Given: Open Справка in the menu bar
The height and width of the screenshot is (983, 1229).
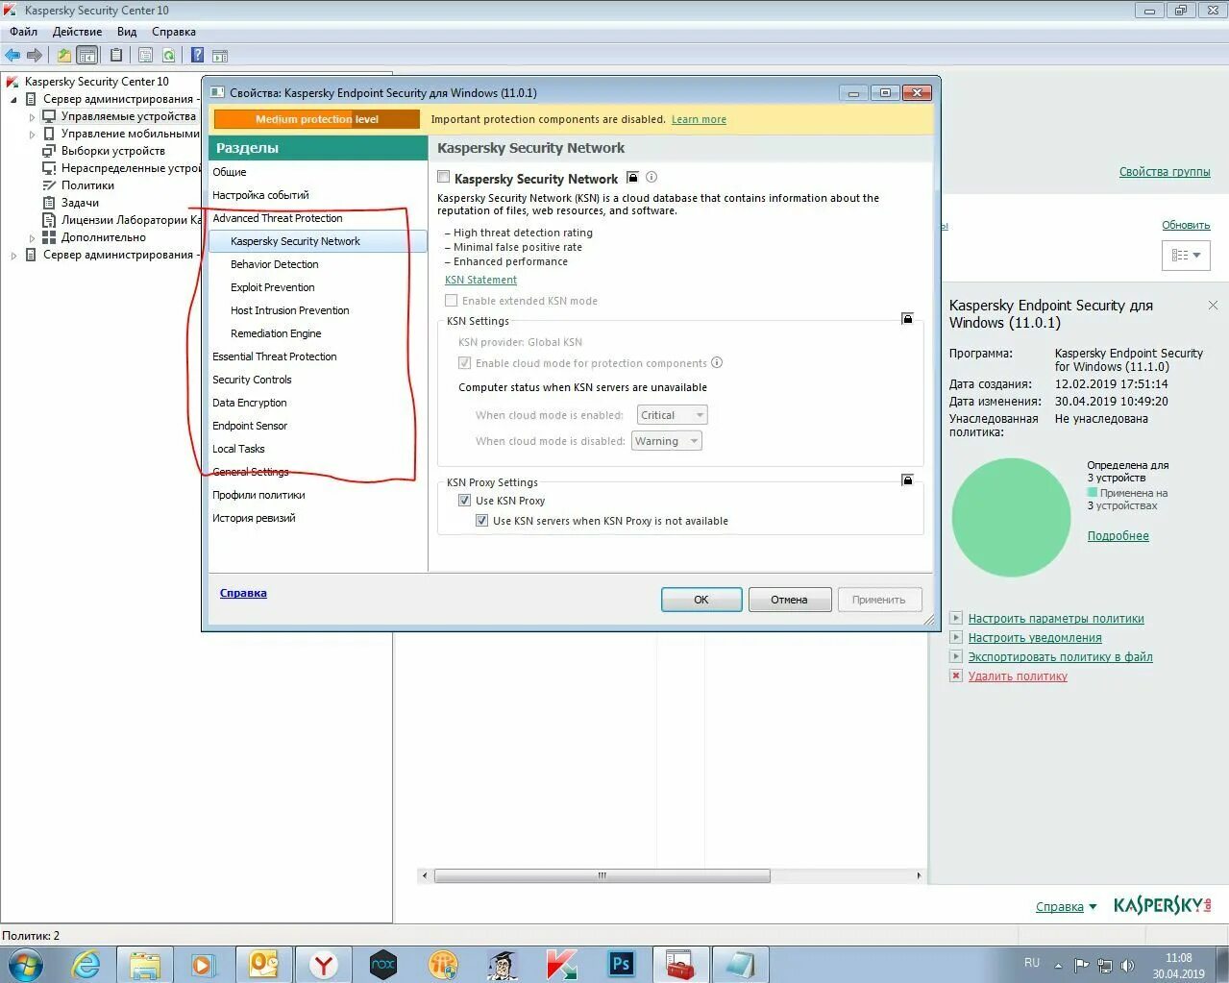Looking at the screenshot, I should 174,32.
